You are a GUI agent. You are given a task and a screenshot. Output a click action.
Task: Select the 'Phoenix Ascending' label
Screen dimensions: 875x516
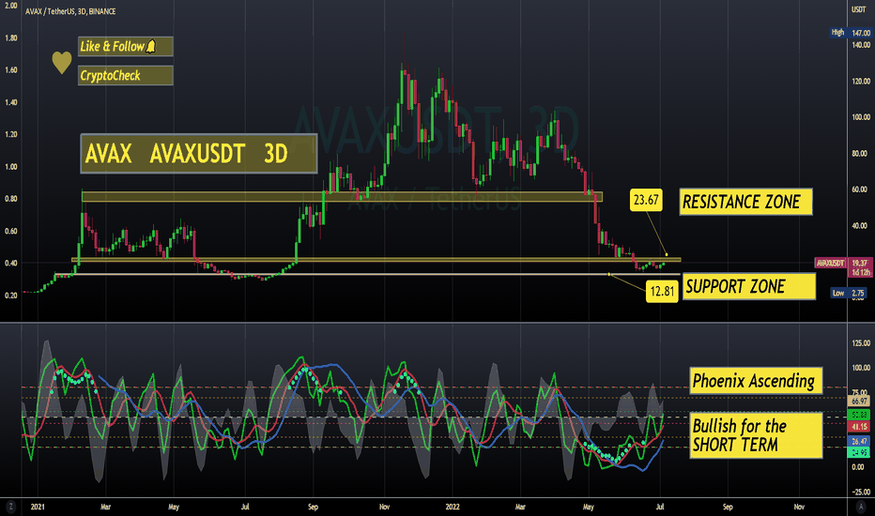click(756, 381)
